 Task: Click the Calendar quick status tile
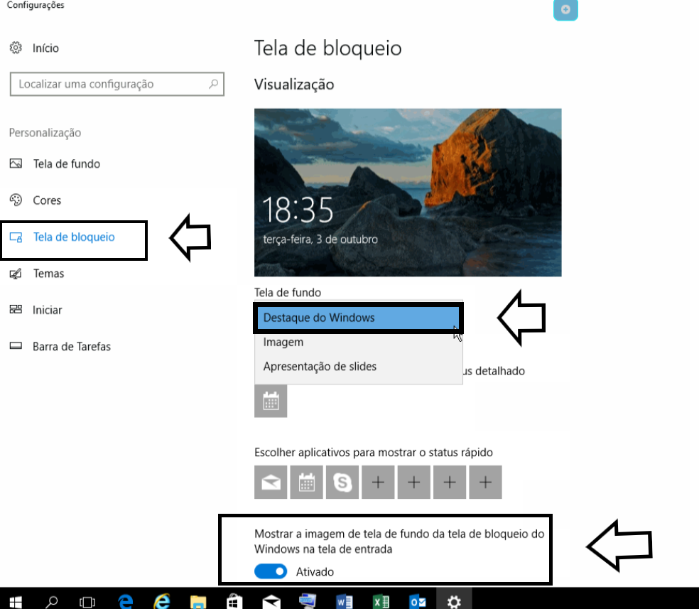(x=306, y=483)
